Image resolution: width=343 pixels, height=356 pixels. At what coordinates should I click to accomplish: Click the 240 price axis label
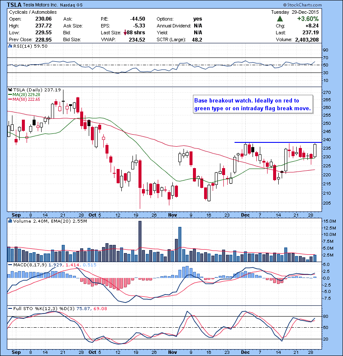[x=327, y=140]
